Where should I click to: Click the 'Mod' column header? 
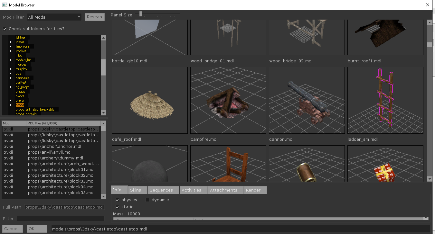pyautogui.click(x=14, y=123)
